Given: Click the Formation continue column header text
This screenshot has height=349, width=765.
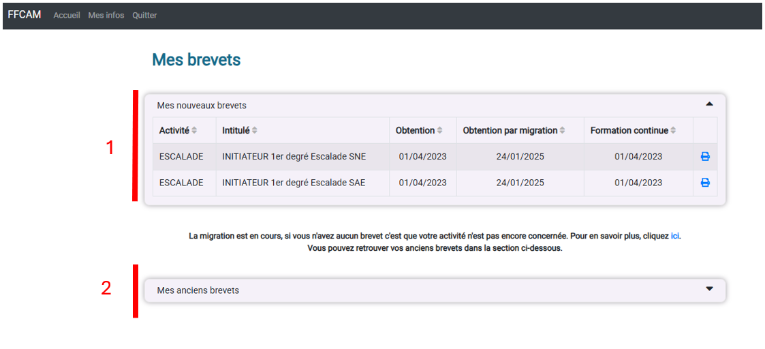Looking at the screenshot, I should (629, 130).
